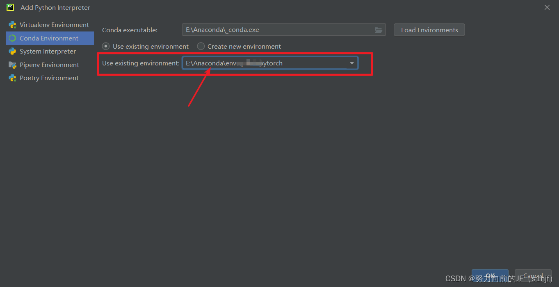
Task: Click the 'Use existing environment:' field label
Action: point(141,63)
